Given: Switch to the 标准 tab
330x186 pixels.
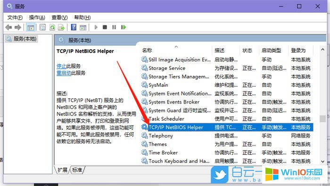Looking at the screenshot, I should pyautogui.click(x=77, y=170).
